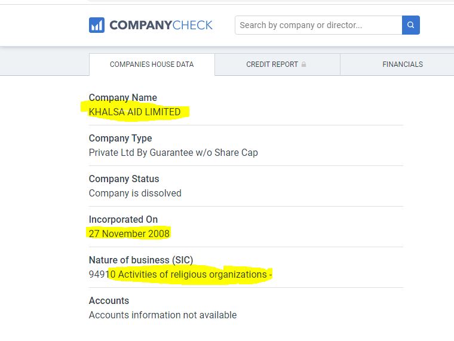Click the Company Check bar-chart logo icon
The image size is (454, 341).
point(97,25)
